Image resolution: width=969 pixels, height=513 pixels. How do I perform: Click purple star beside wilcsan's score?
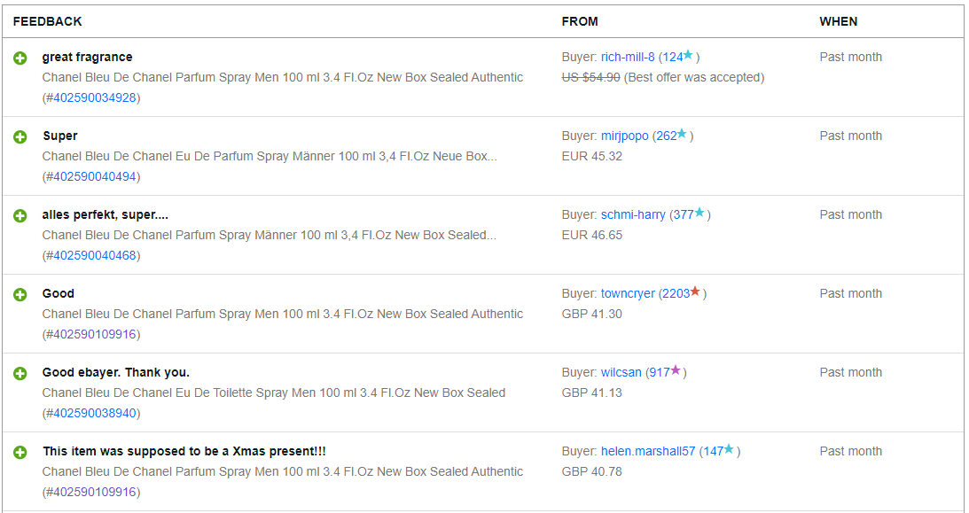point(676,370)
